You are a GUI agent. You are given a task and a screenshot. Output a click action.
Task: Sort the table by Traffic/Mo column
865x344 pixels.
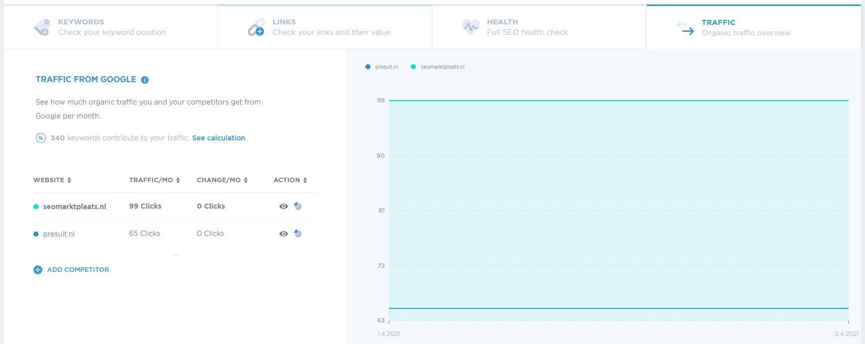(x=155, y=180)
